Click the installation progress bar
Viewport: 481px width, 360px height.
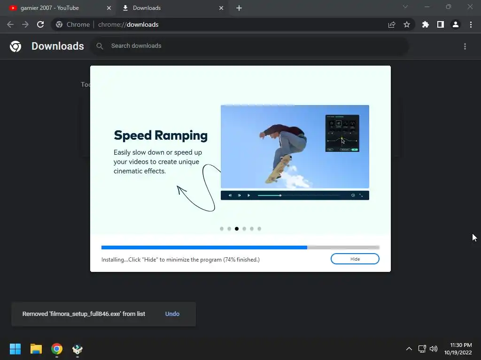tap(240, 247)
